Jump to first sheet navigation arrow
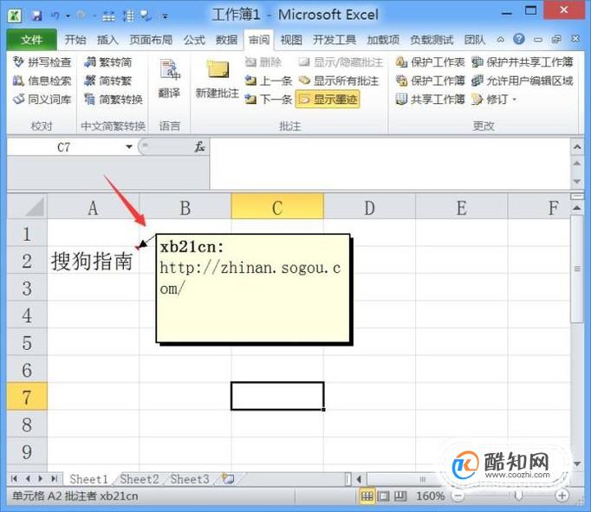This screenshot has width=591, height=512. point(15,479)
